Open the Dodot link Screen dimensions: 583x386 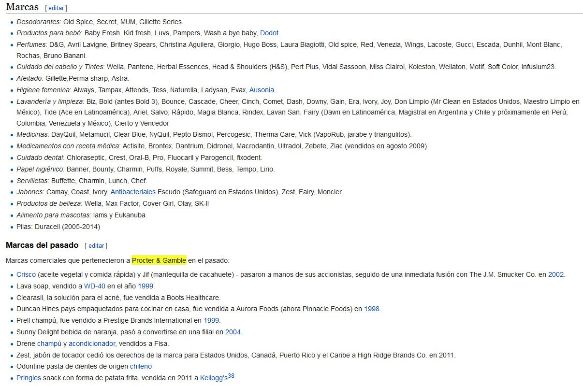[269, 33]
